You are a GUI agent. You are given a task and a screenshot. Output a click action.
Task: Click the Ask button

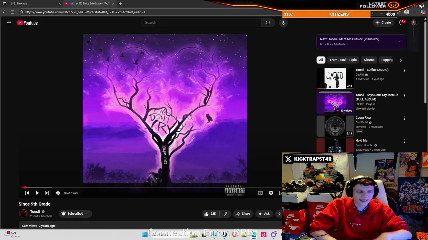pos(263,214)
